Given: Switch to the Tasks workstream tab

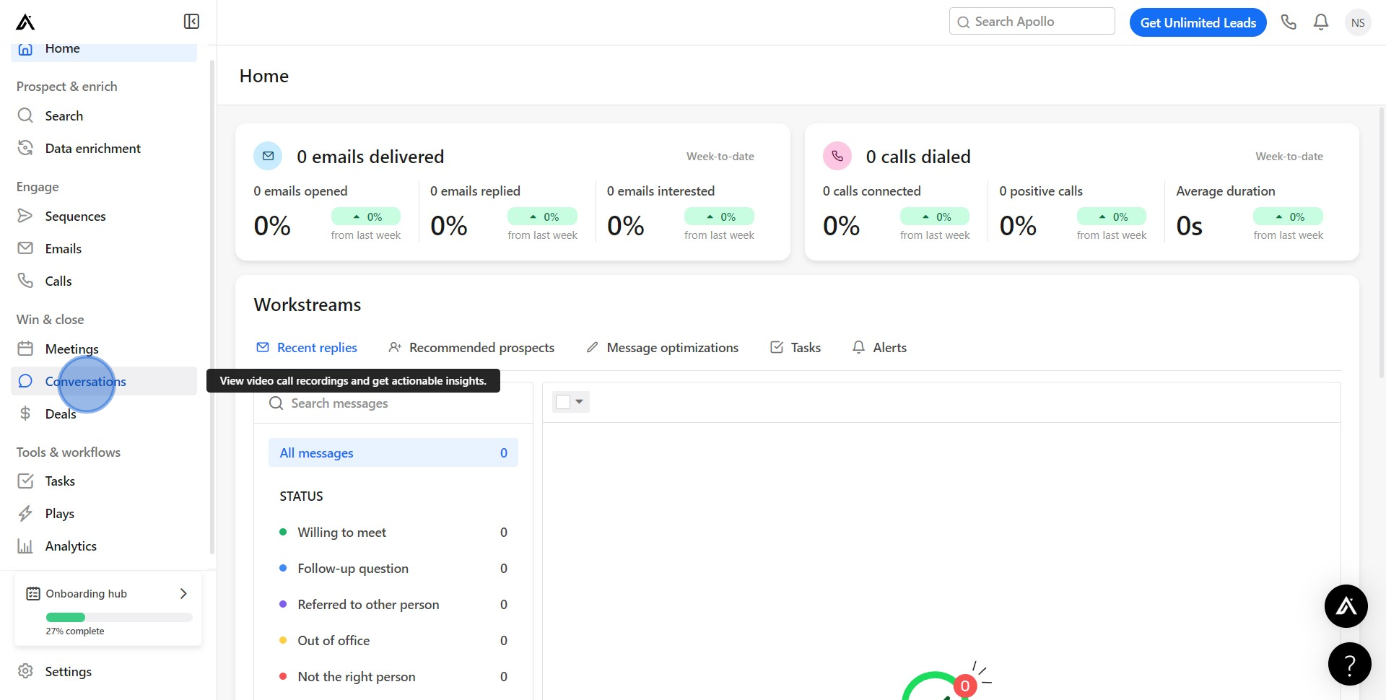Looking at the screenshot, I should (796, 347).
